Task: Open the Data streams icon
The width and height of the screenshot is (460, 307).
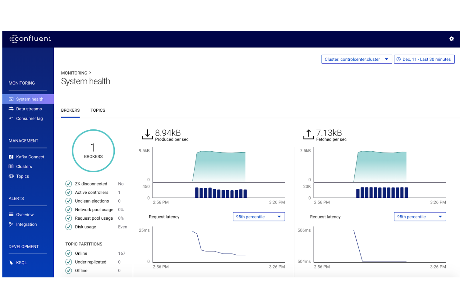Action: (x=11, y=109)
